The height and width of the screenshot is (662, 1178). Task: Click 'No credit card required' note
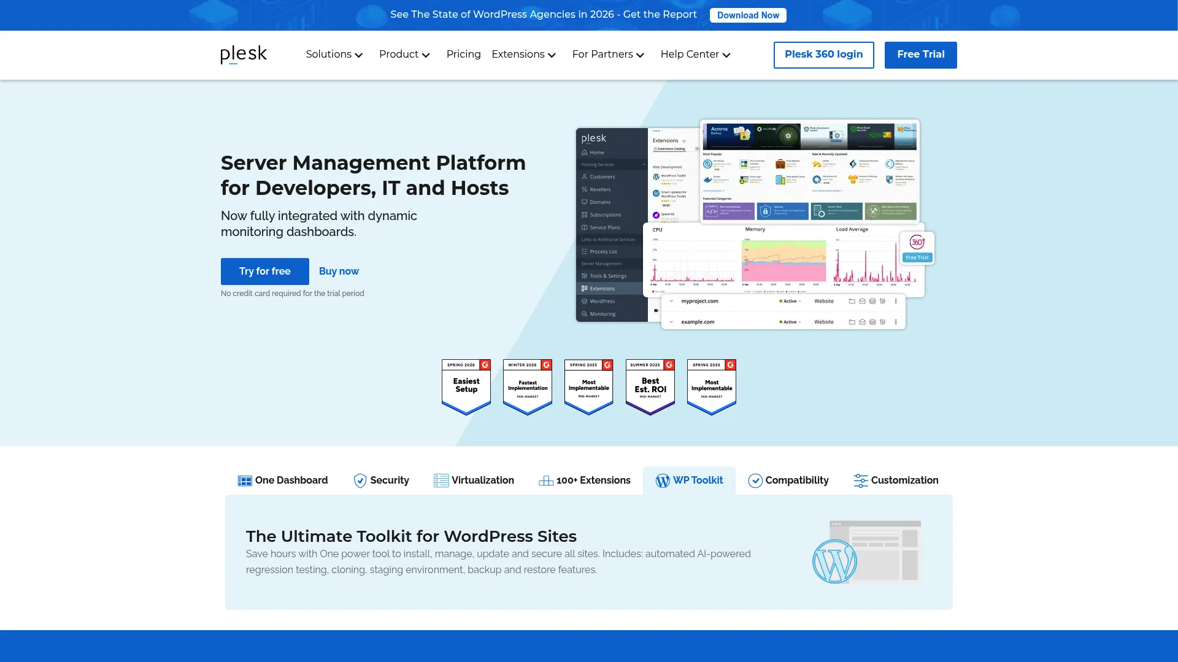tap(293, 294)
